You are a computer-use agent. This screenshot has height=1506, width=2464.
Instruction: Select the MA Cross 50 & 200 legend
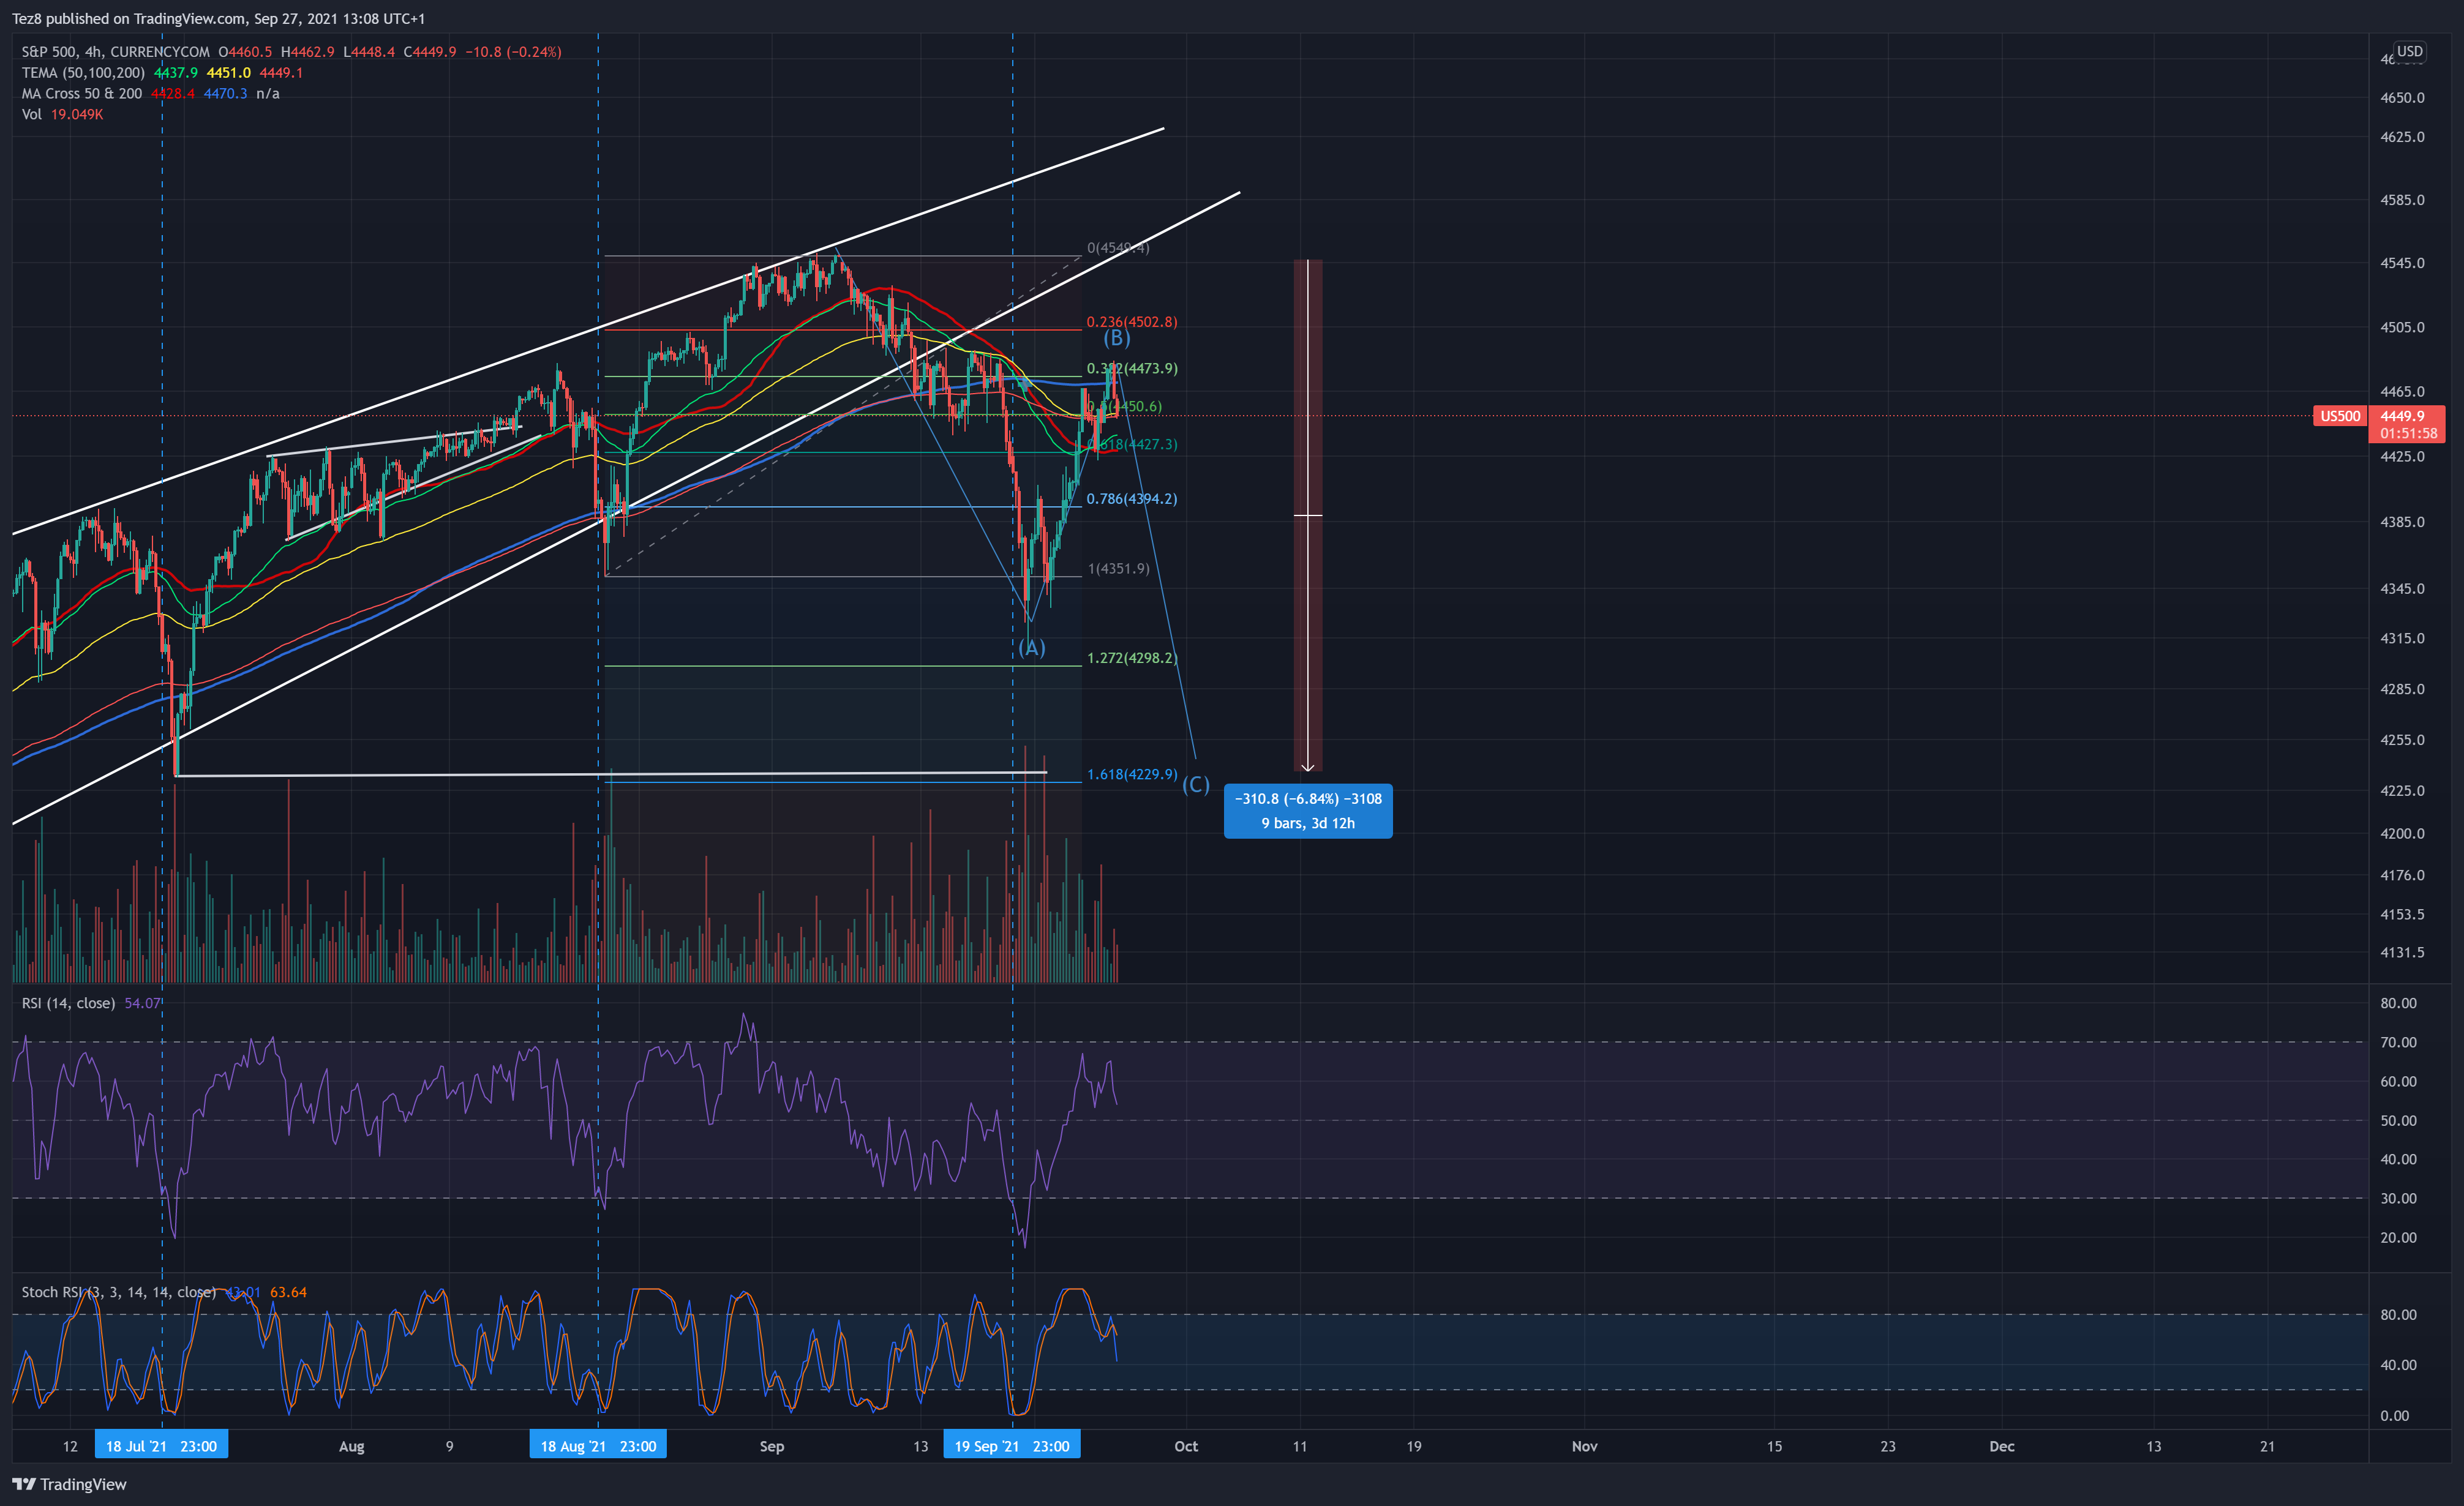pyautogui.click(x=82, y=94)
